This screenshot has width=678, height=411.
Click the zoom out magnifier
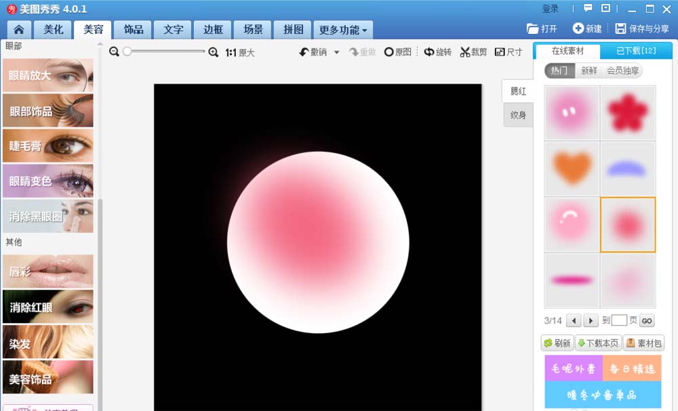pyautogui.click(x=114, y=52)
